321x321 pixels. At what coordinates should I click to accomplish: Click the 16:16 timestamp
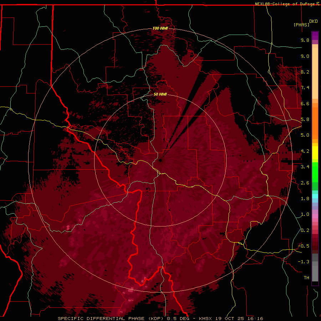(x=255, y=319)
